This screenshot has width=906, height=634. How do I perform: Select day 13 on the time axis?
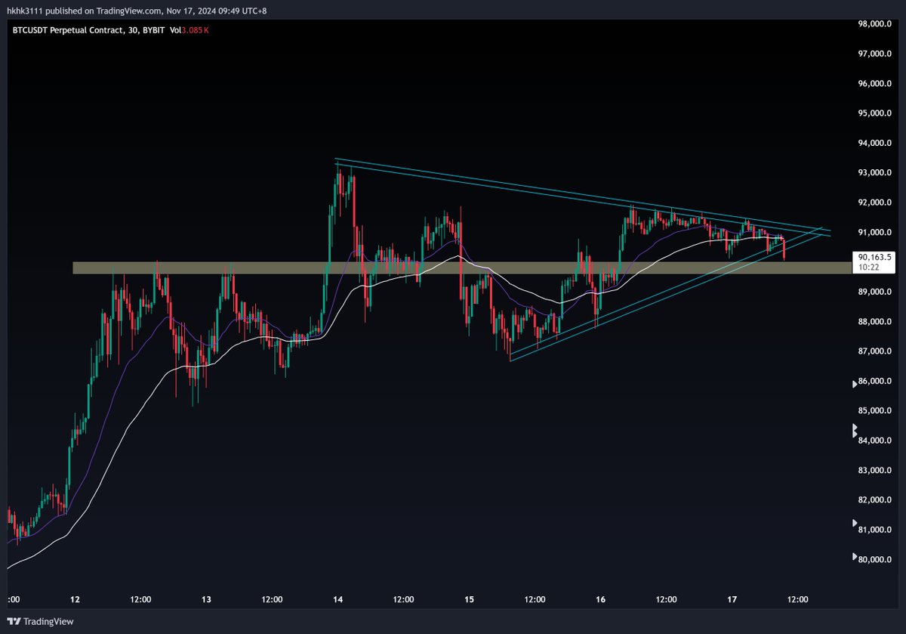click(x=206, y=600)
